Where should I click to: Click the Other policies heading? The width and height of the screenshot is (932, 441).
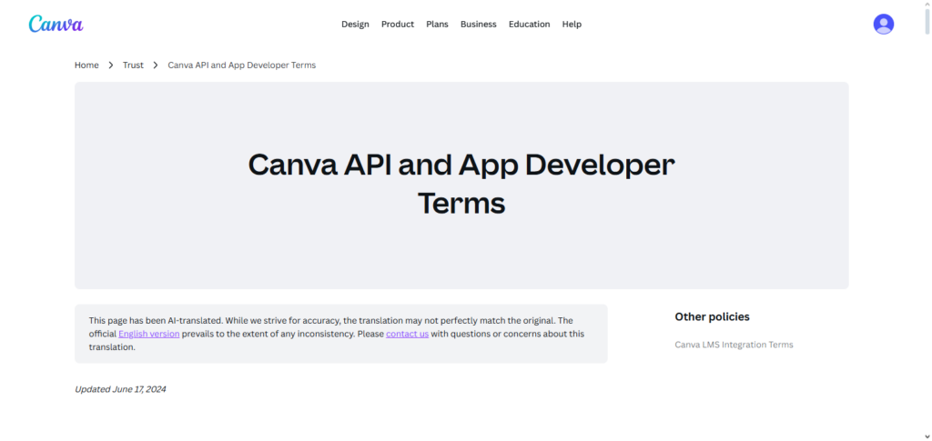pyautogui.click(x=712, y=316)
